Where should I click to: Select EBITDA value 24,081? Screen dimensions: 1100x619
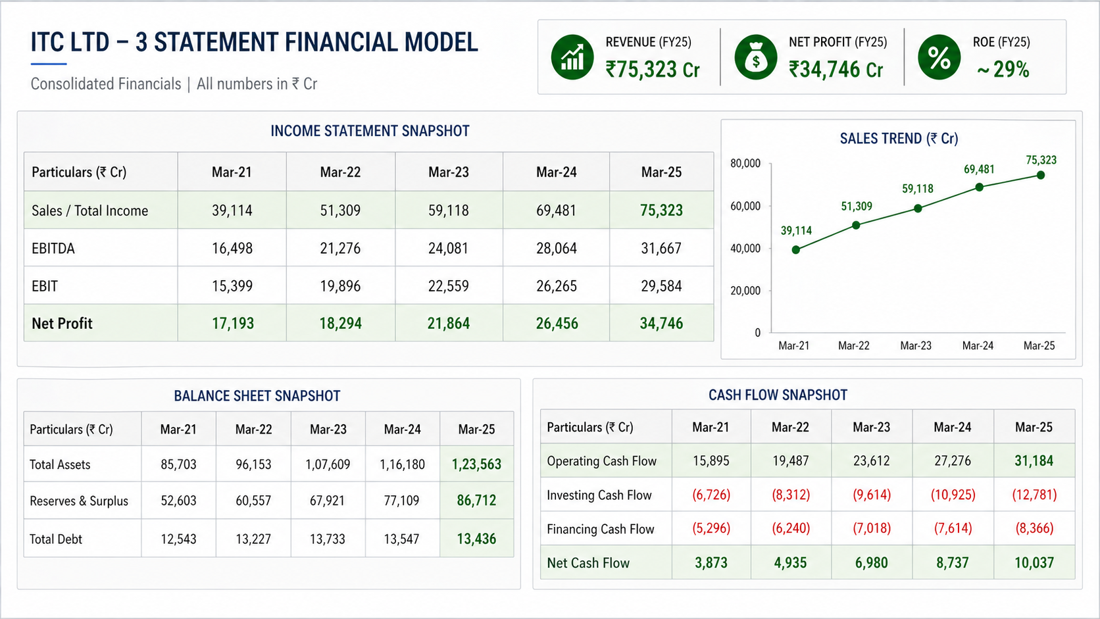pyautogui.click(x=449, y=249)
